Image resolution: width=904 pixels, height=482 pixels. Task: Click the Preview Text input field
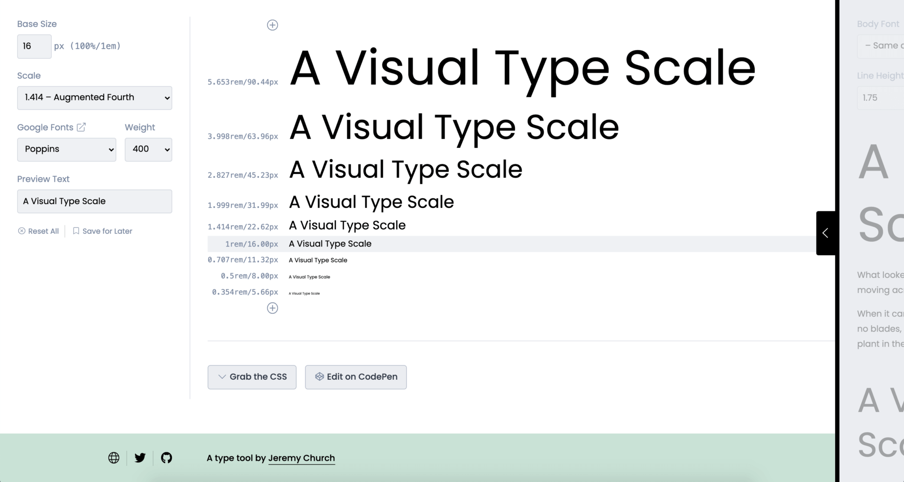(x=94, y=201)
